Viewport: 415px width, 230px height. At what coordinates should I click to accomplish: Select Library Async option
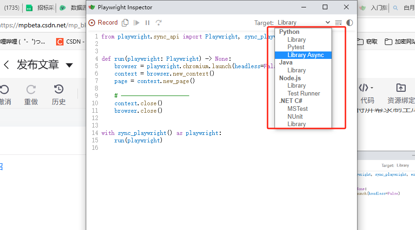pos(303,55)
